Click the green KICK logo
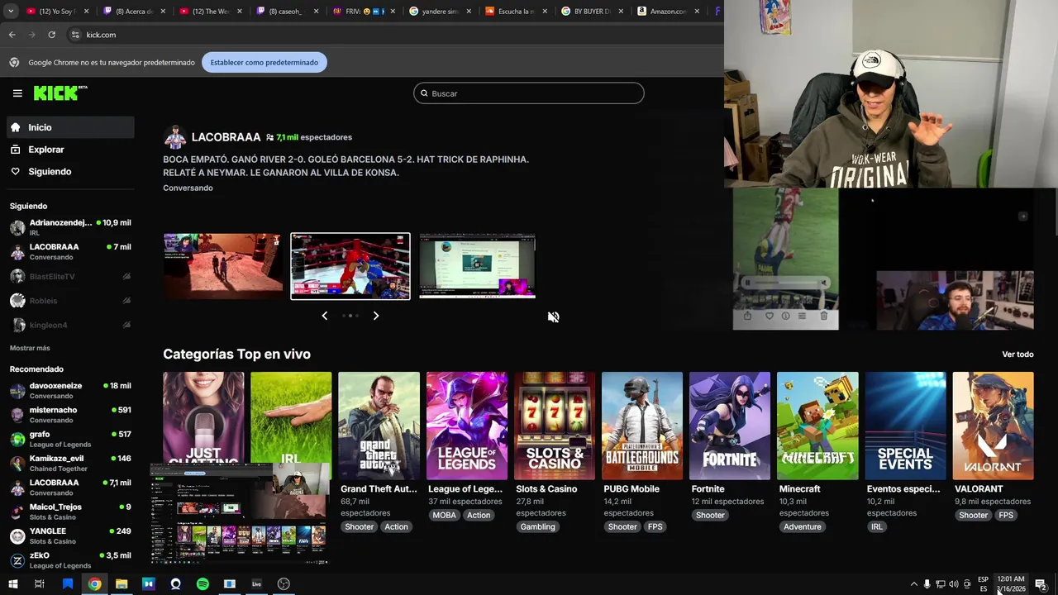This screenshot has height=595, width=1058. point(60,93)
